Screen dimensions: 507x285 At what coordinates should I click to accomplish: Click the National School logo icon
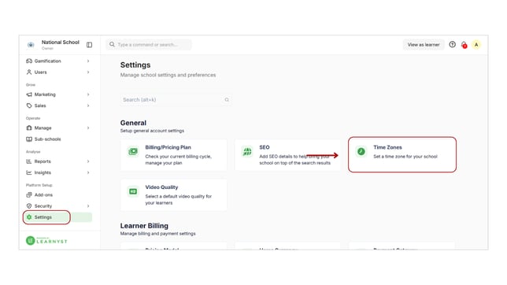click(x=31, y=45)
